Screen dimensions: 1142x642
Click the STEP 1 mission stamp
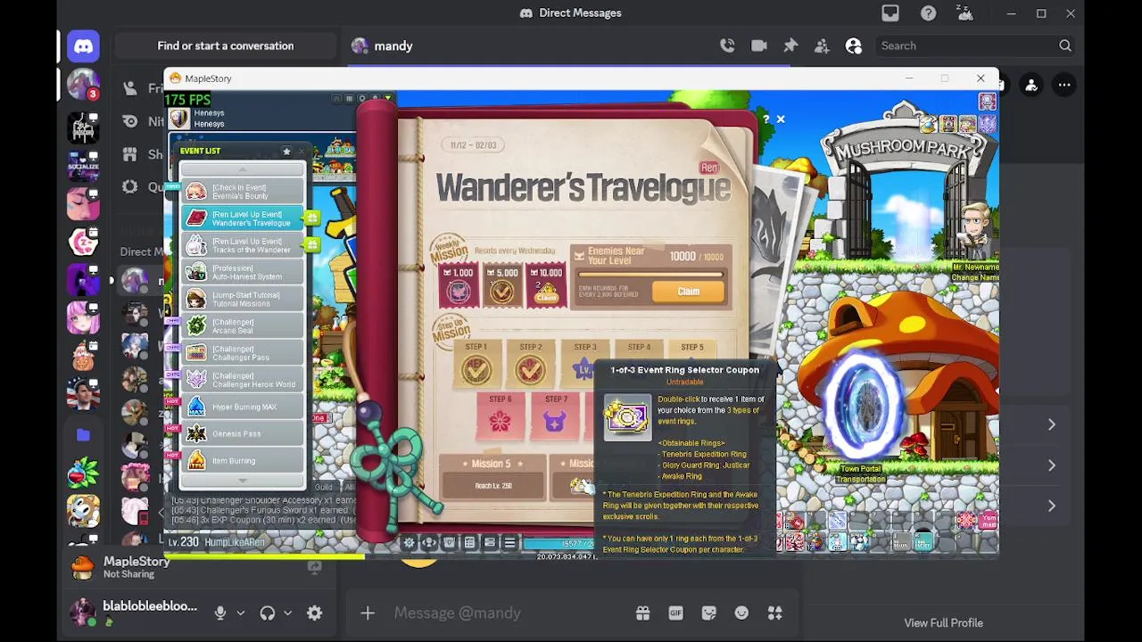pyautogui.click(x=476, y=364)
